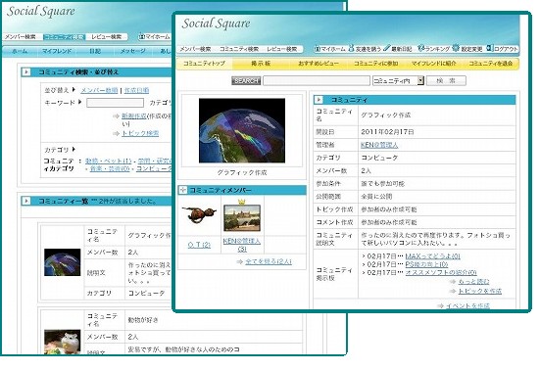
Task: Select マイフレンドに紹介 tab
Action: coord(433,64)
